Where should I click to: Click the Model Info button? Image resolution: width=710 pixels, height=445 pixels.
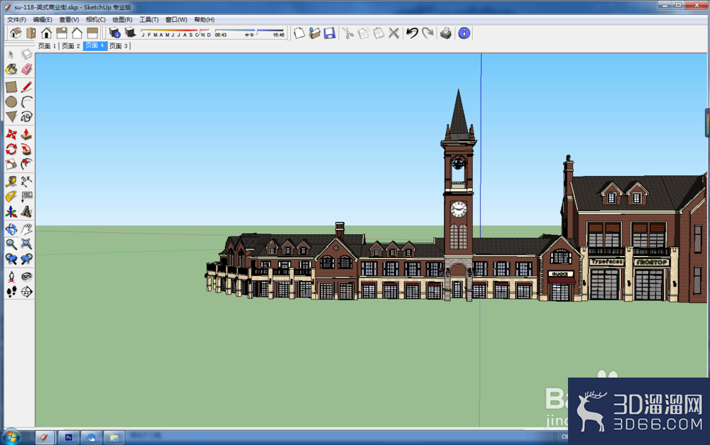click(464, 33)
